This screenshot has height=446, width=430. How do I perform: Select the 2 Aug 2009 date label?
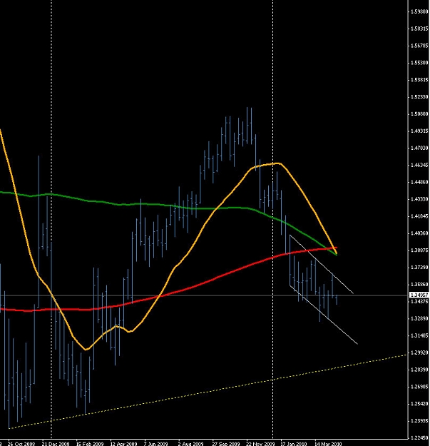(190, 444)
